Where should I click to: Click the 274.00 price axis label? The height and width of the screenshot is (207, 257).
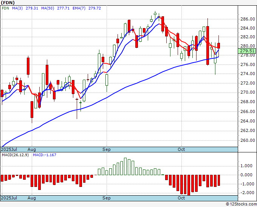[x=248, y=74]
